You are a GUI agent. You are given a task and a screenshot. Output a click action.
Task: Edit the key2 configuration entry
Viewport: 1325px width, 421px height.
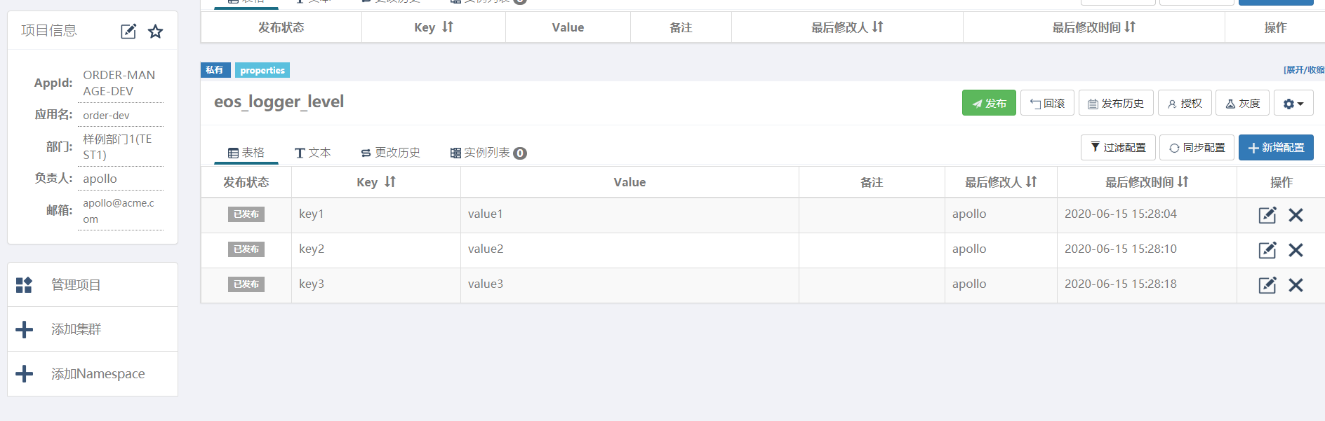click(x=1267, y=250)
